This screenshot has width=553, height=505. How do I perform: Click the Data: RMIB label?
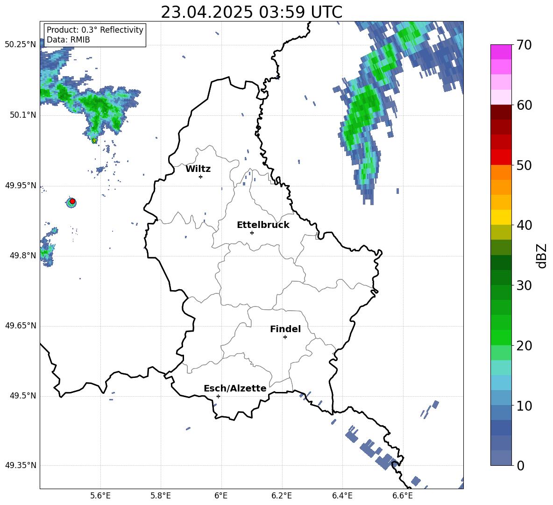pyautogui.click(x=68, y=40)
